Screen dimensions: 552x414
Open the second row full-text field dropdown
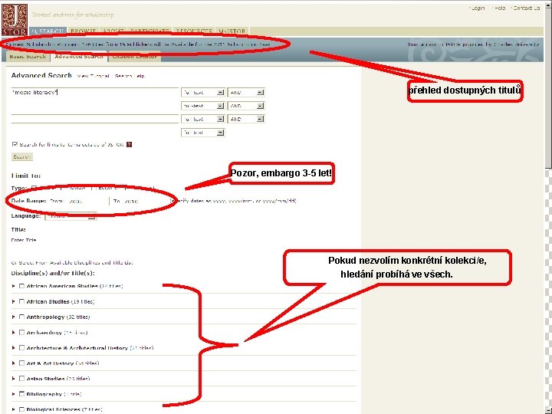202,106
